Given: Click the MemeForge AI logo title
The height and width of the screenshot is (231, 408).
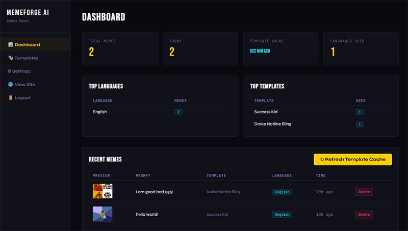Looking at the screenshot, I should point(28,12).
